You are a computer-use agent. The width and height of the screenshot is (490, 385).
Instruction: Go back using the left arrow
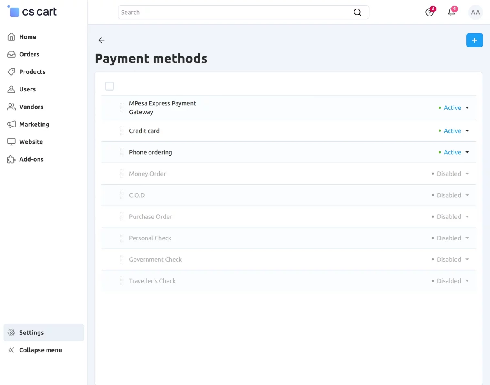coord(102,40)
